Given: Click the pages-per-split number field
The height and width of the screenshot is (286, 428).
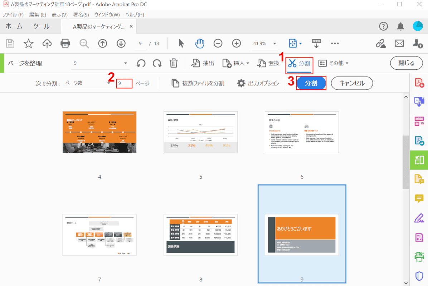Looking at the screenshot, I should (x=124, y=83).
